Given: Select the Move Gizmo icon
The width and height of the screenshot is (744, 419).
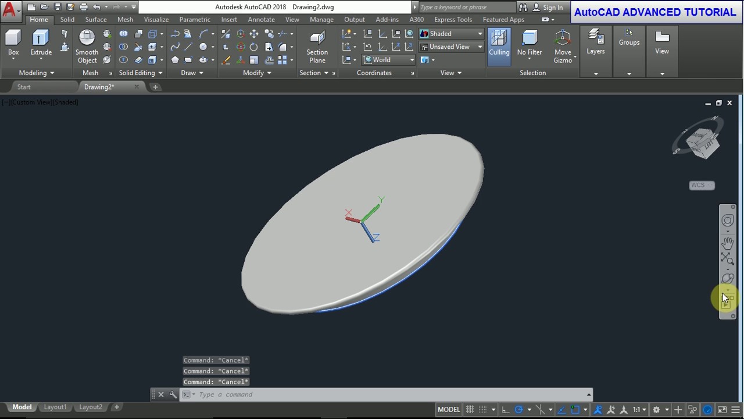Looking at the screenshot, I should coord(563,47).
